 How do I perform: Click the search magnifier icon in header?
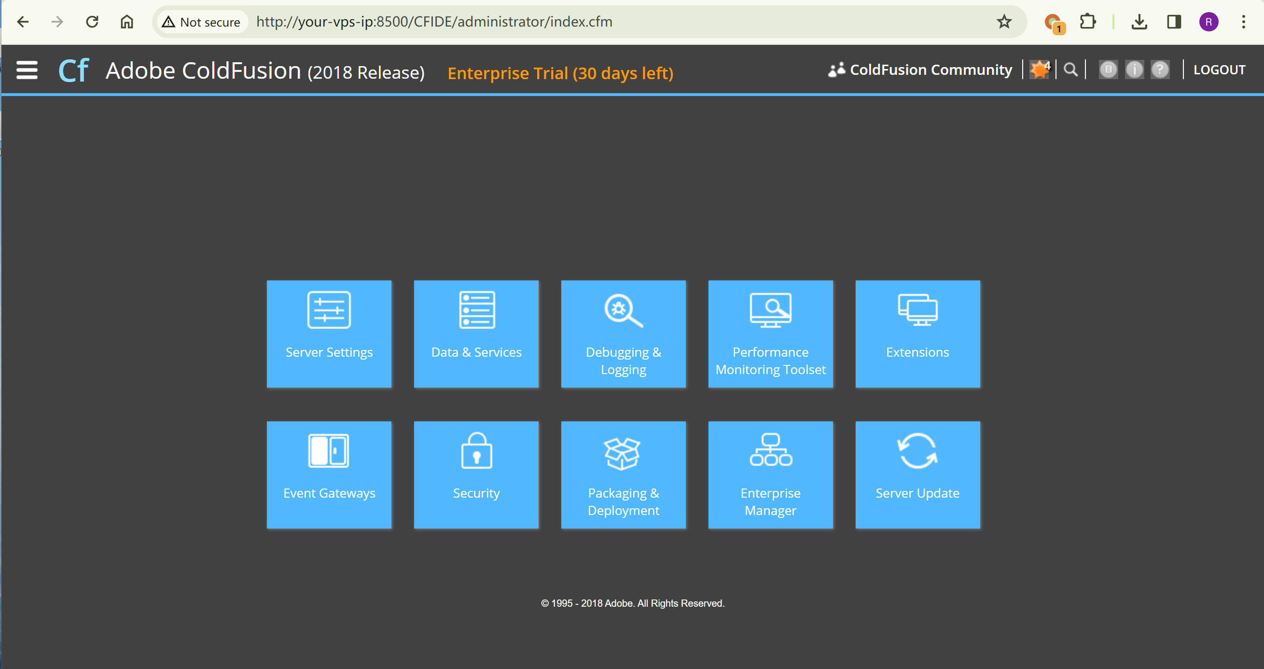pyautogui.click(x=1070, y=70)
